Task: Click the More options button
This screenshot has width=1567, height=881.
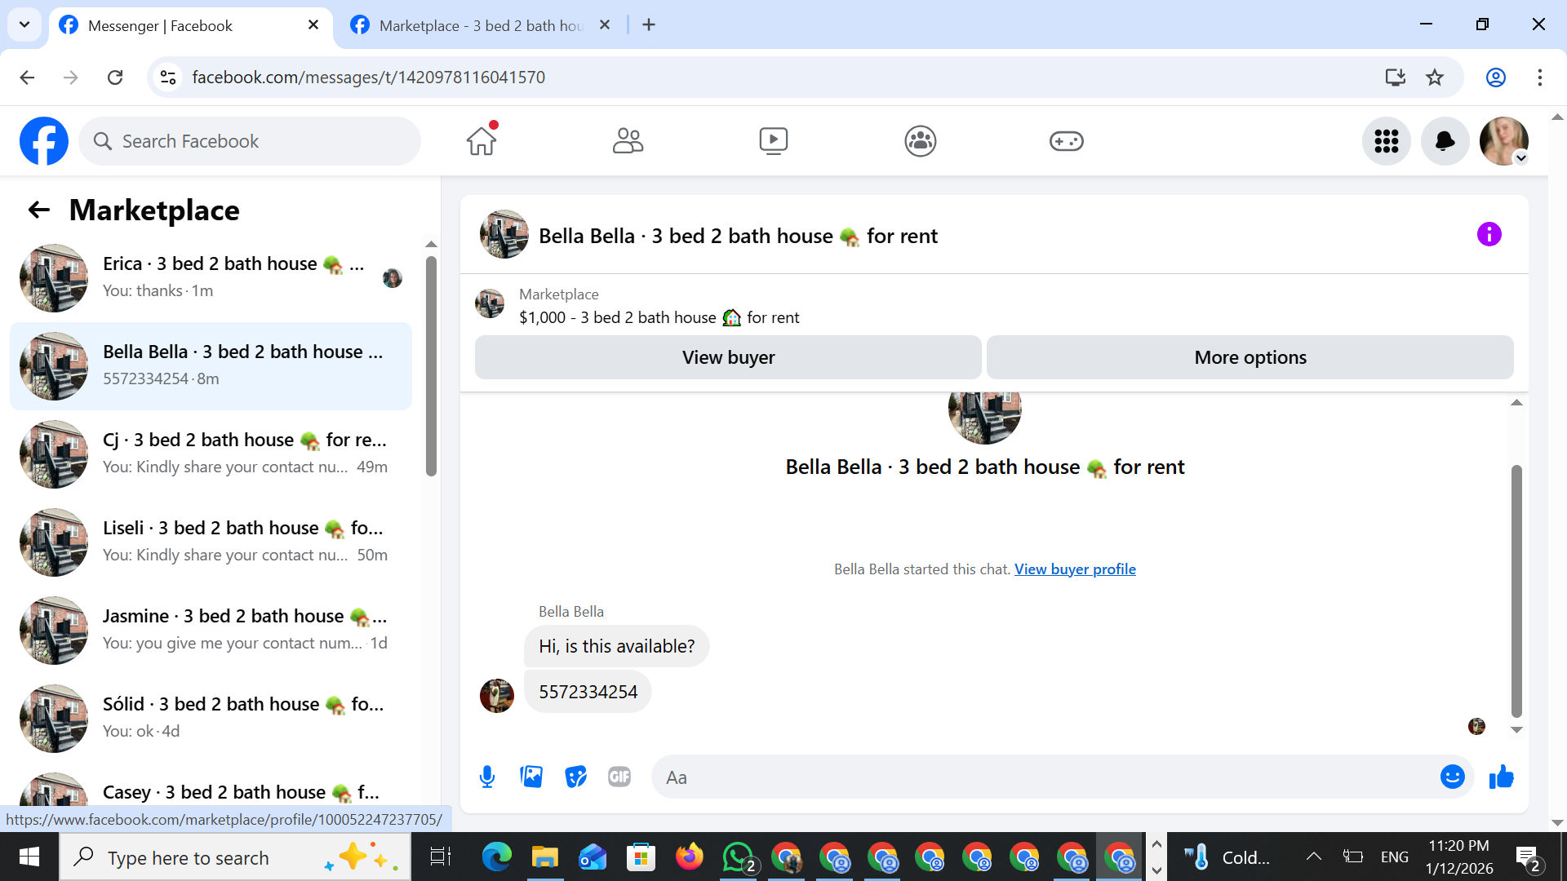Action: pyautogui.click(x=1250, y=357)
